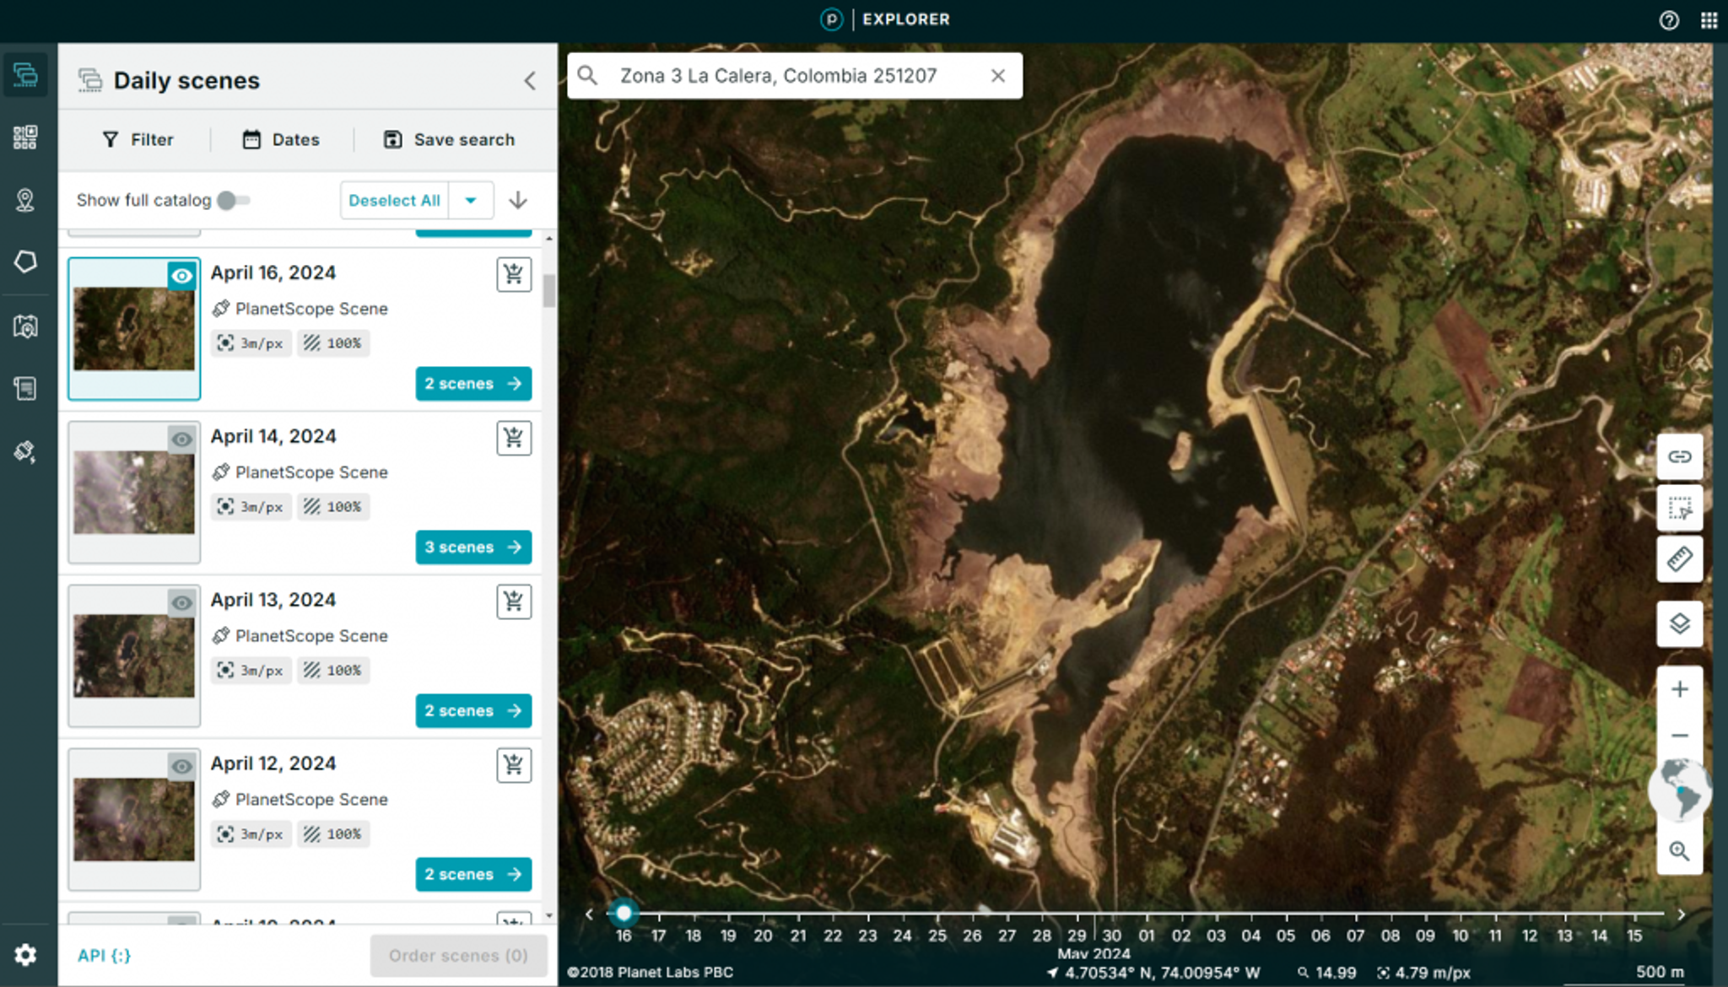
Task: Click the download arrow icon
Action: click(x=517, y=199)
